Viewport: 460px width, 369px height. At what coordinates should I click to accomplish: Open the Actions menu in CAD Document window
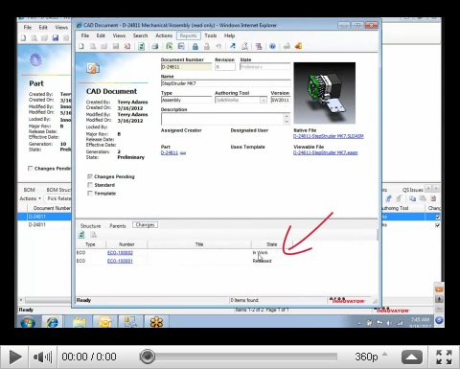click(x=164, y=35)
